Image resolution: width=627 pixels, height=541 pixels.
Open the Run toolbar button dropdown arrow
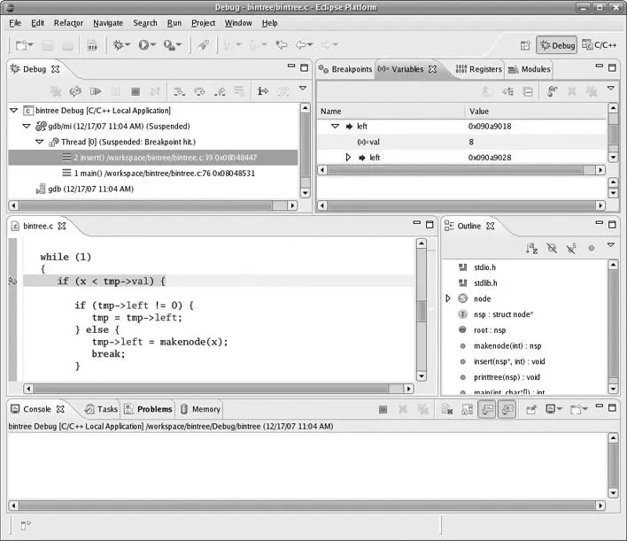(153, 45)
